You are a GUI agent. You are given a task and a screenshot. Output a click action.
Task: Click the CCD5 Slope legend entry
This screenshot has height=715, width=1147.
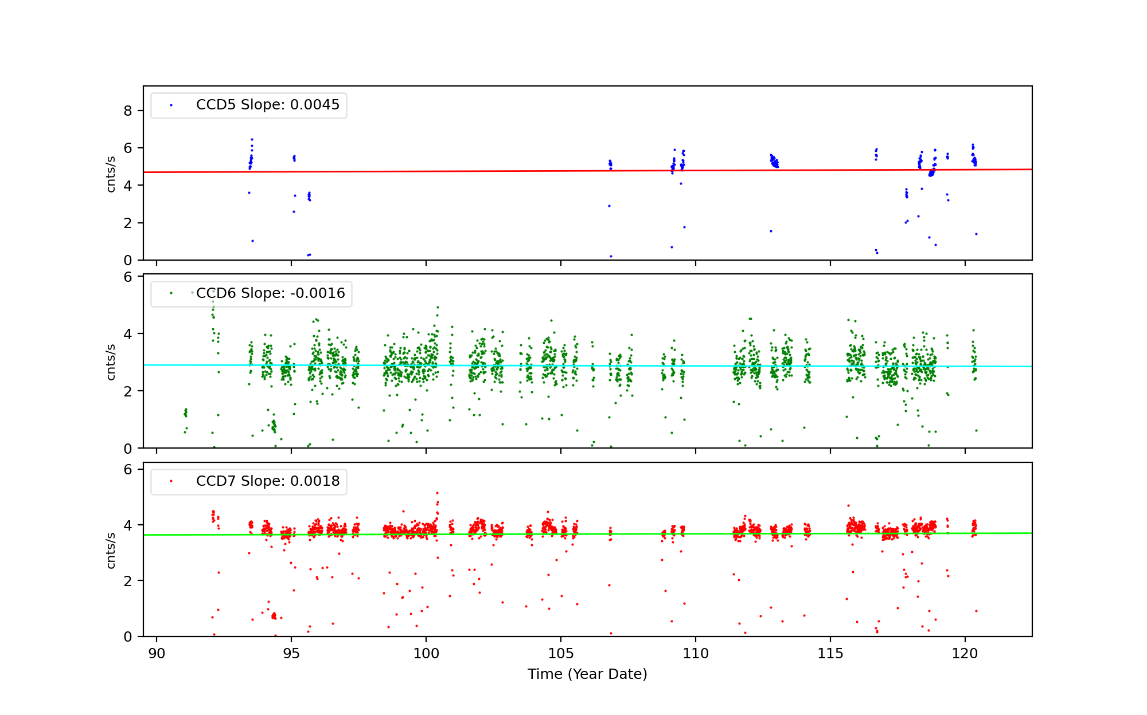pos(267,105)
